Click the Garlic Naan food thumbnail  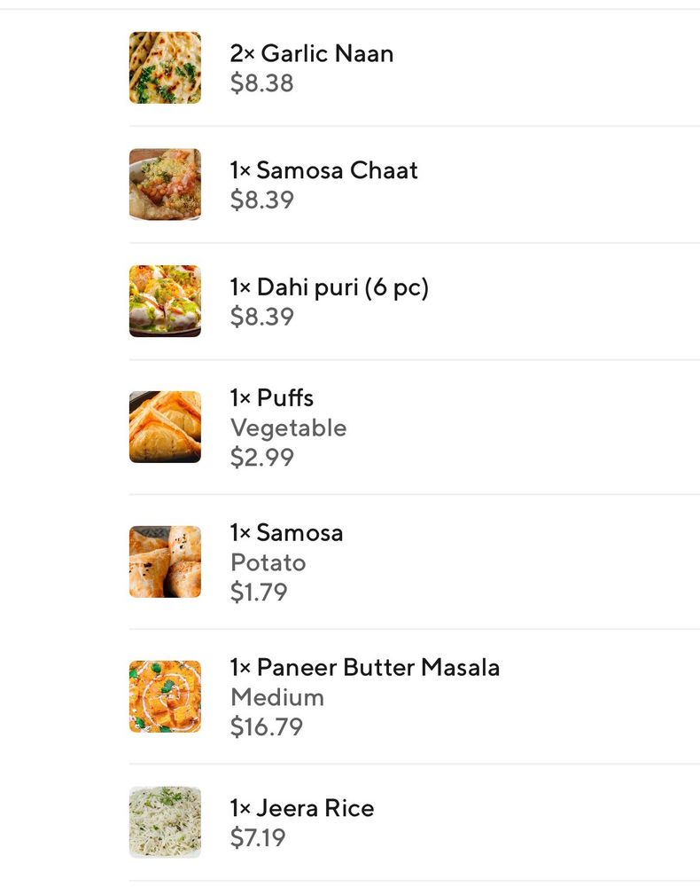point(165,67)
